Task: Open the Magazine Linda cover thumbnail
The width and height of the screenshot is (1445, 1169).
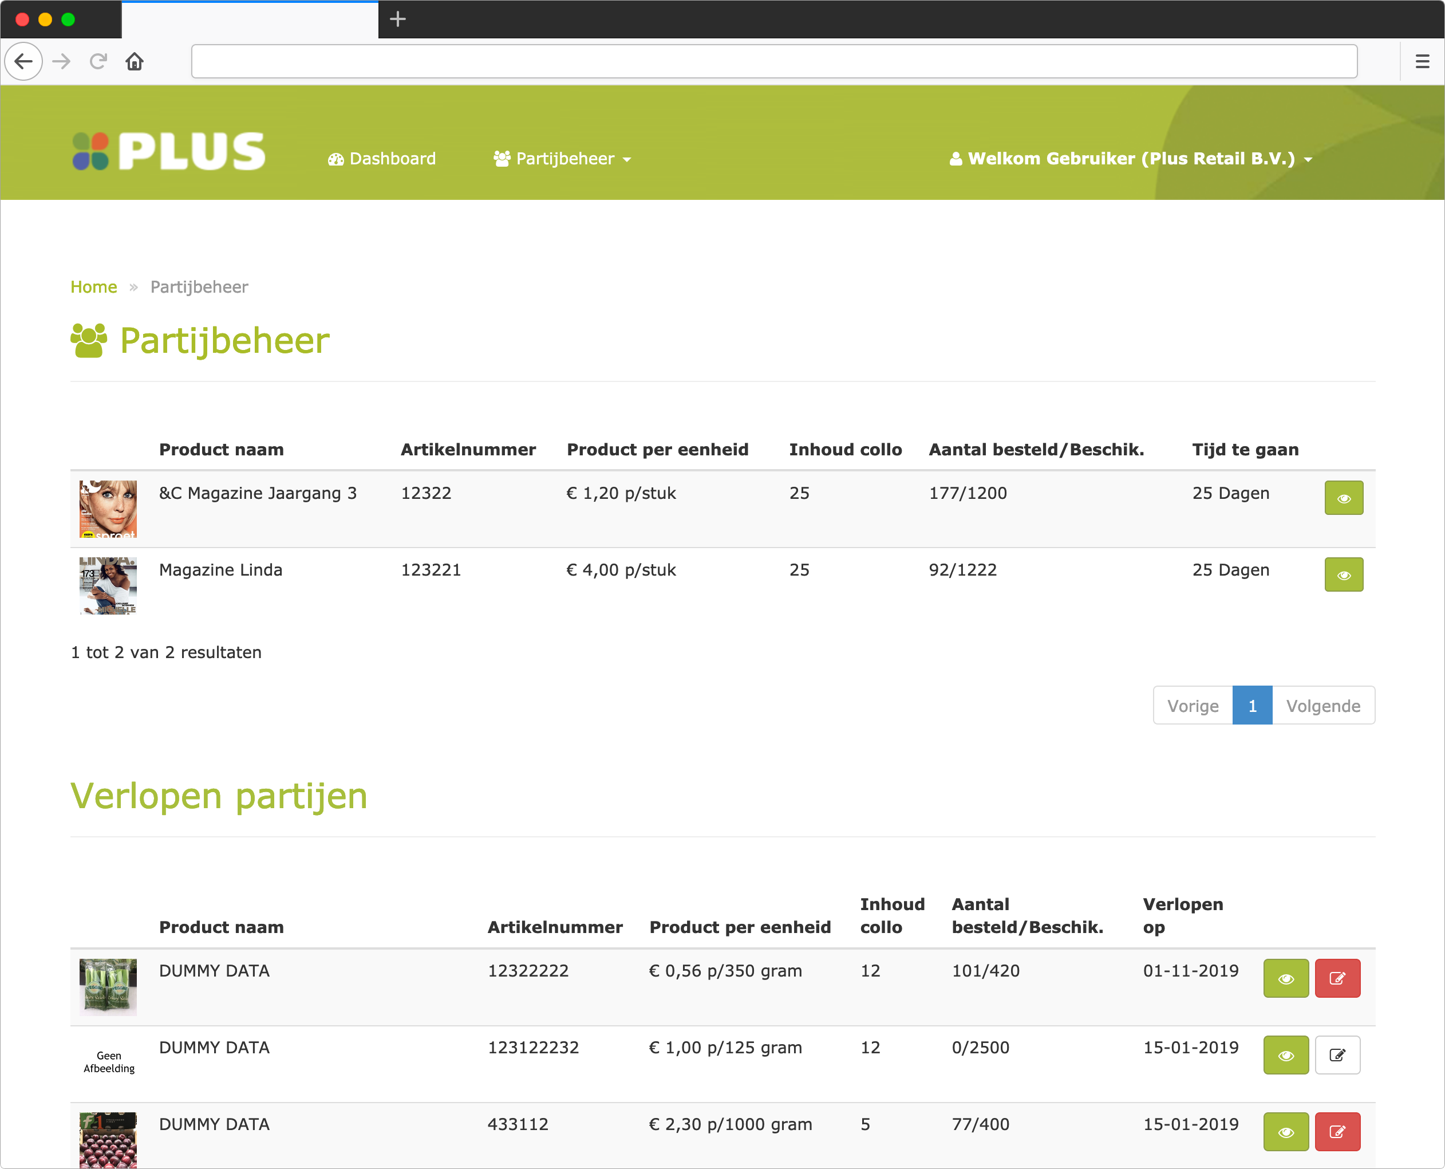Action: pyautogui.click(x=108, y=585)
